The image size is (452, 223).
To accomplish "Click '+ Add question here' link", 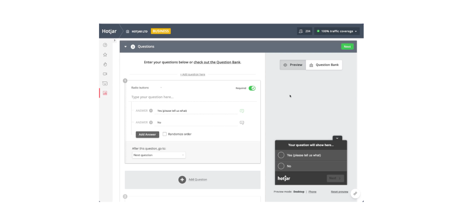I will pyautogui.click(x=193, y=74).
